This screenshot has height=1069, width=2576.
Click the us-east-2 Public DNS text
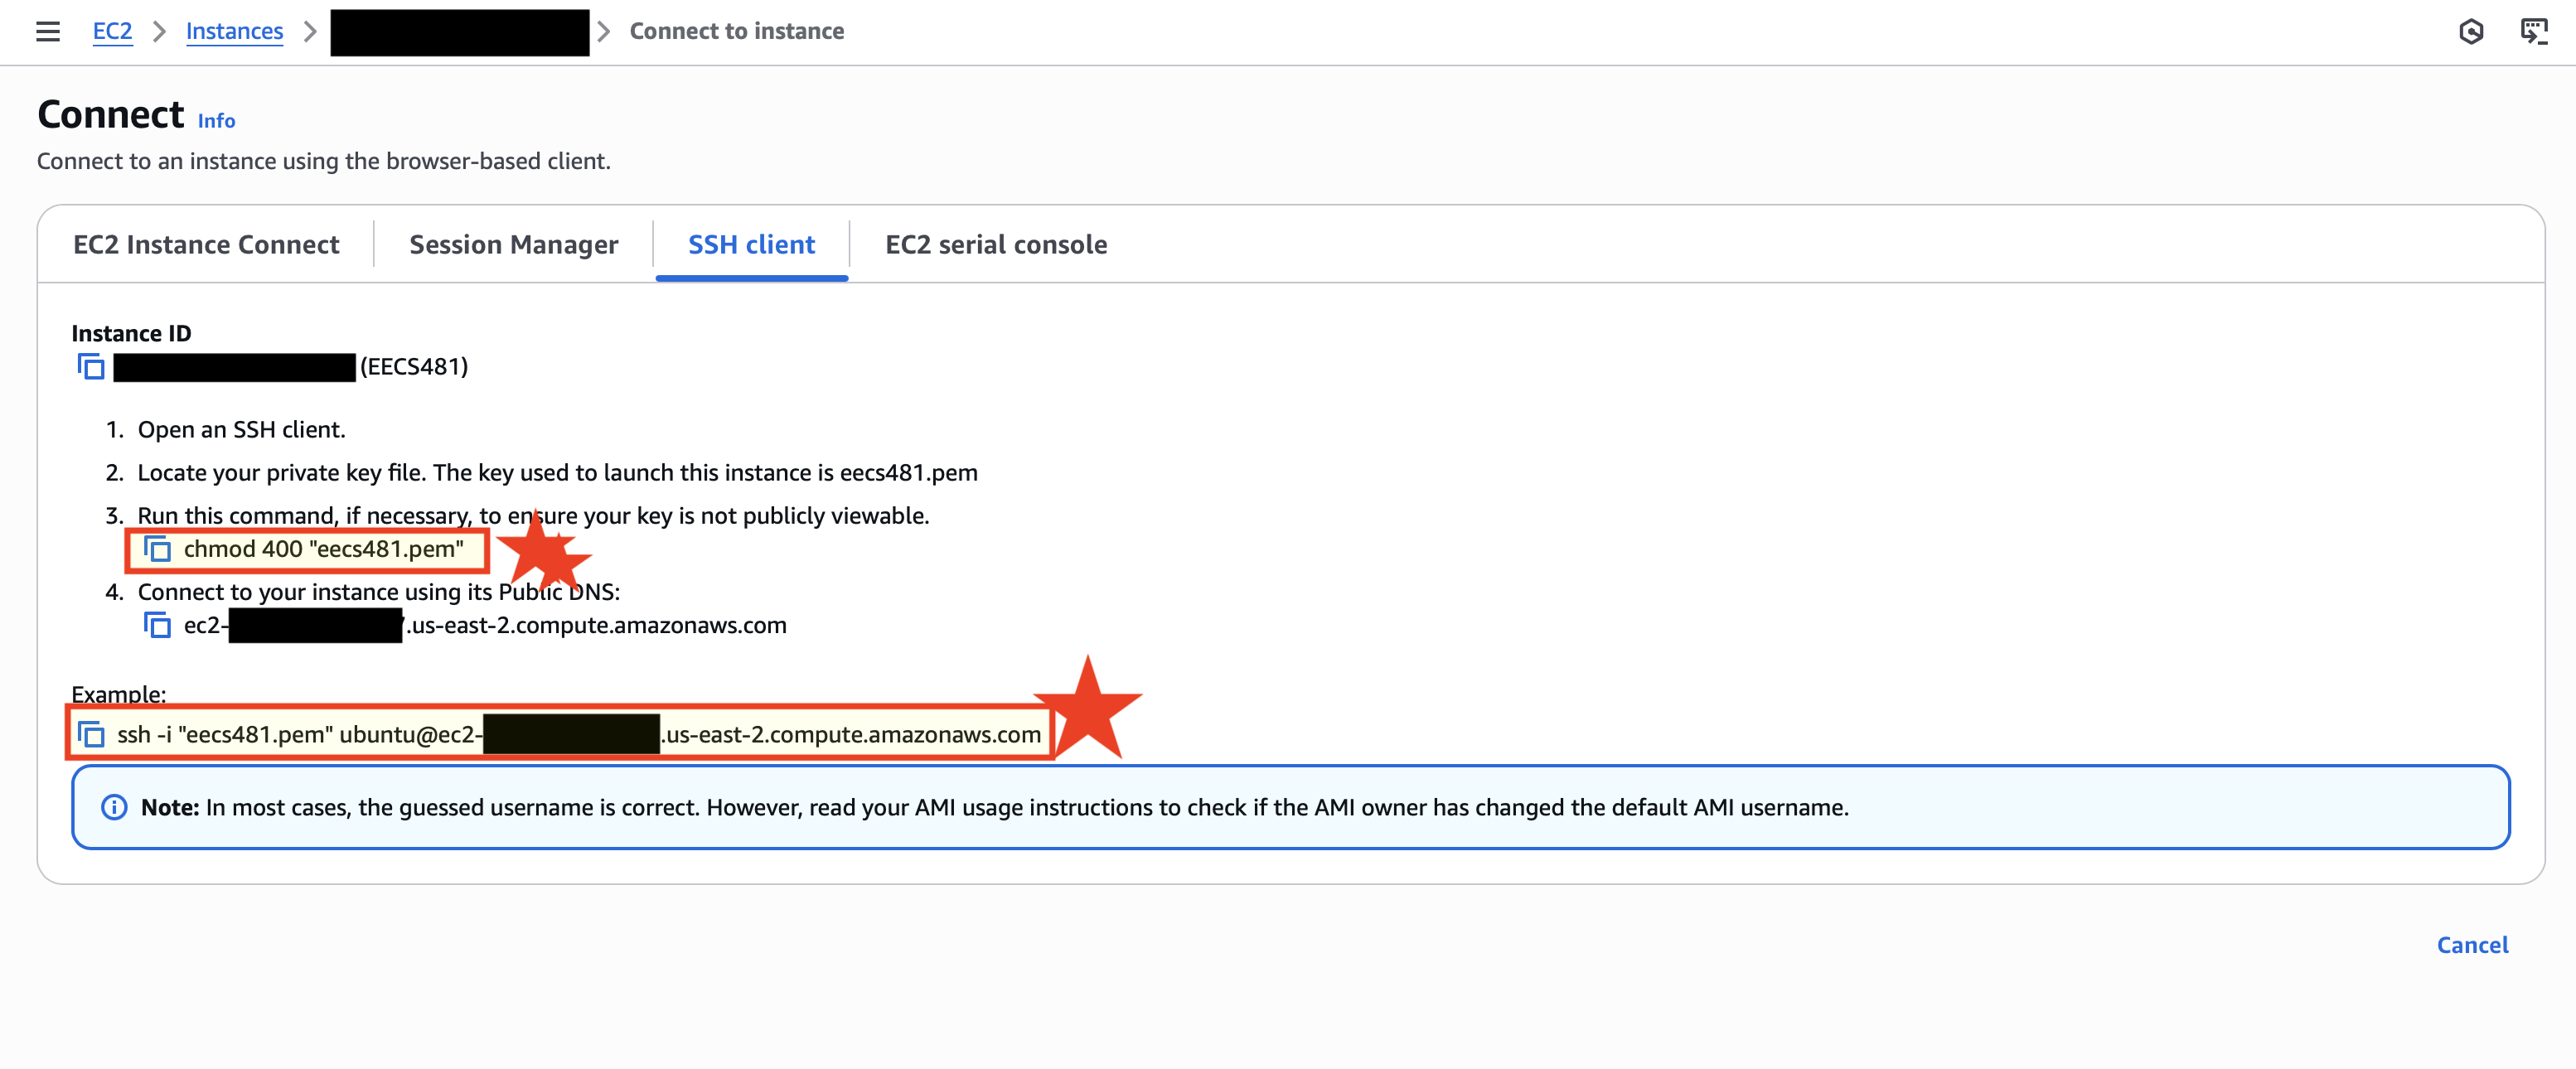[x=597, y=625]
